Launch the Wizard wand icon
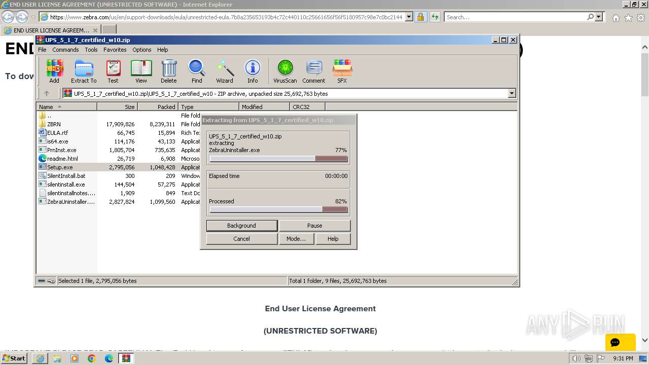This screenshot has width=649, height=365. 225,71
